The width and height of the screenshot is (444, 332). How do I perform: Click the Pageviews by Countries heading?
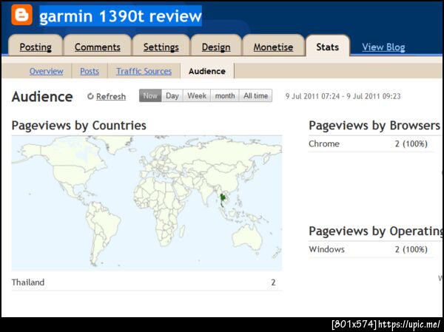(78, 126)
